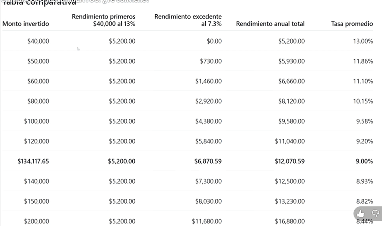Click the 13.00% average rate cell

[x=363, y=41]
